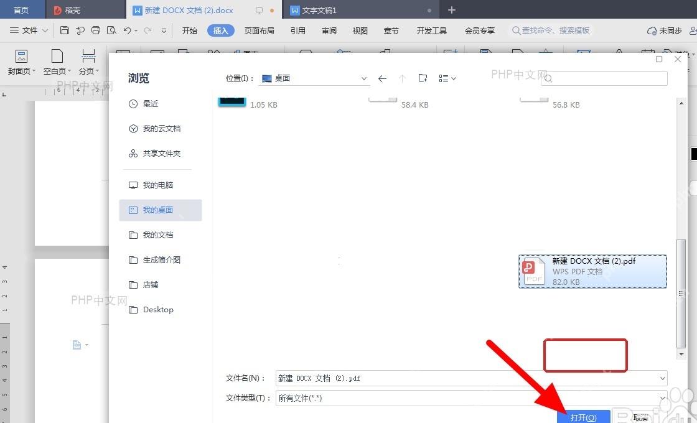
Task: Open the 会员专享 ribbon tab
Action: tap(480, 30)
